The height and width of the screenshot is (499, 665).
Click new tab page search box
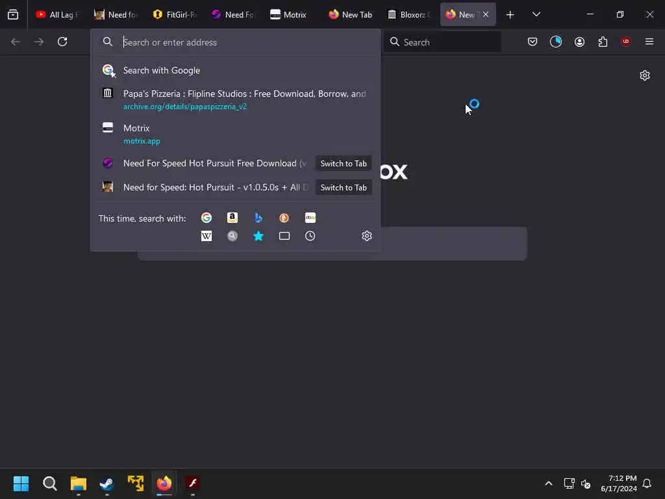point(454,244)
